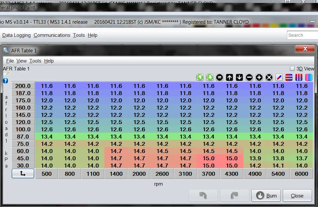318x207 pixels.
Task: Click the add (plus) icon
Action: pos(259,77)
